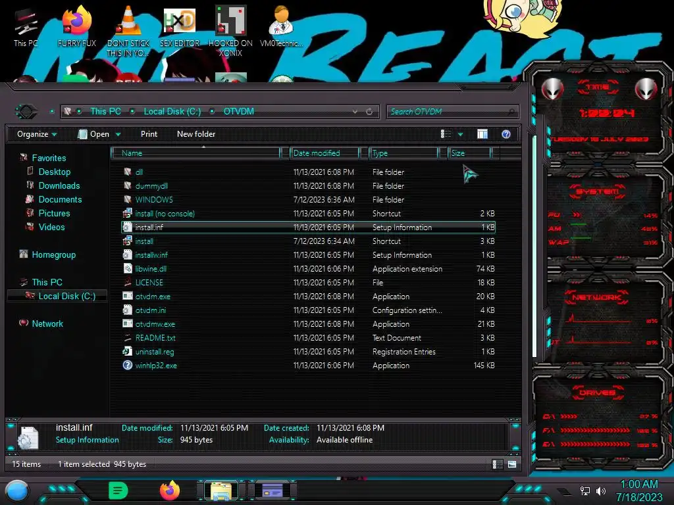Expand the This PC breadcrumb arrow
This screenshot has height=505, width=674.
coord(132,112)
